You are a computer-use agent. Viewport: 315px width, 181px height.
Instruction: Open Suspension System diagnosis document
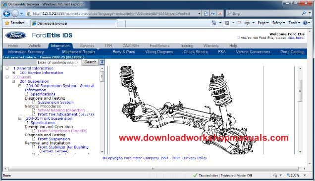tap(55, 102)
